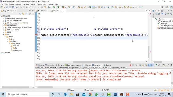Select doGet(HttpServlet method in Outline
Screen dimensions: 173x97
(167, 26)
